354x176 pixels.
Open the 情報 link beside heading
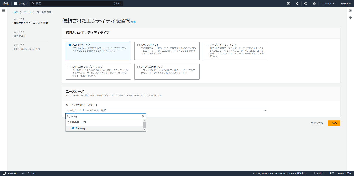(x=134, y=22)
